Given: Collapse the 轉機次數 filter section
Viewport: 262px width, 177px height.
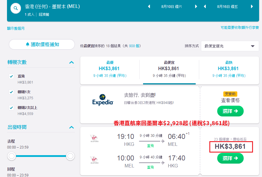Looking at the screenshot, I should (x=72, y=62).
